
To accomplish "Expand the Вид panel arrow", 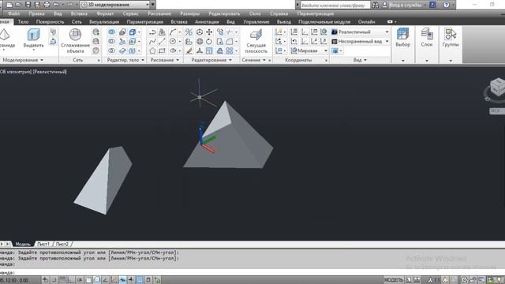I will pos(365,60).
